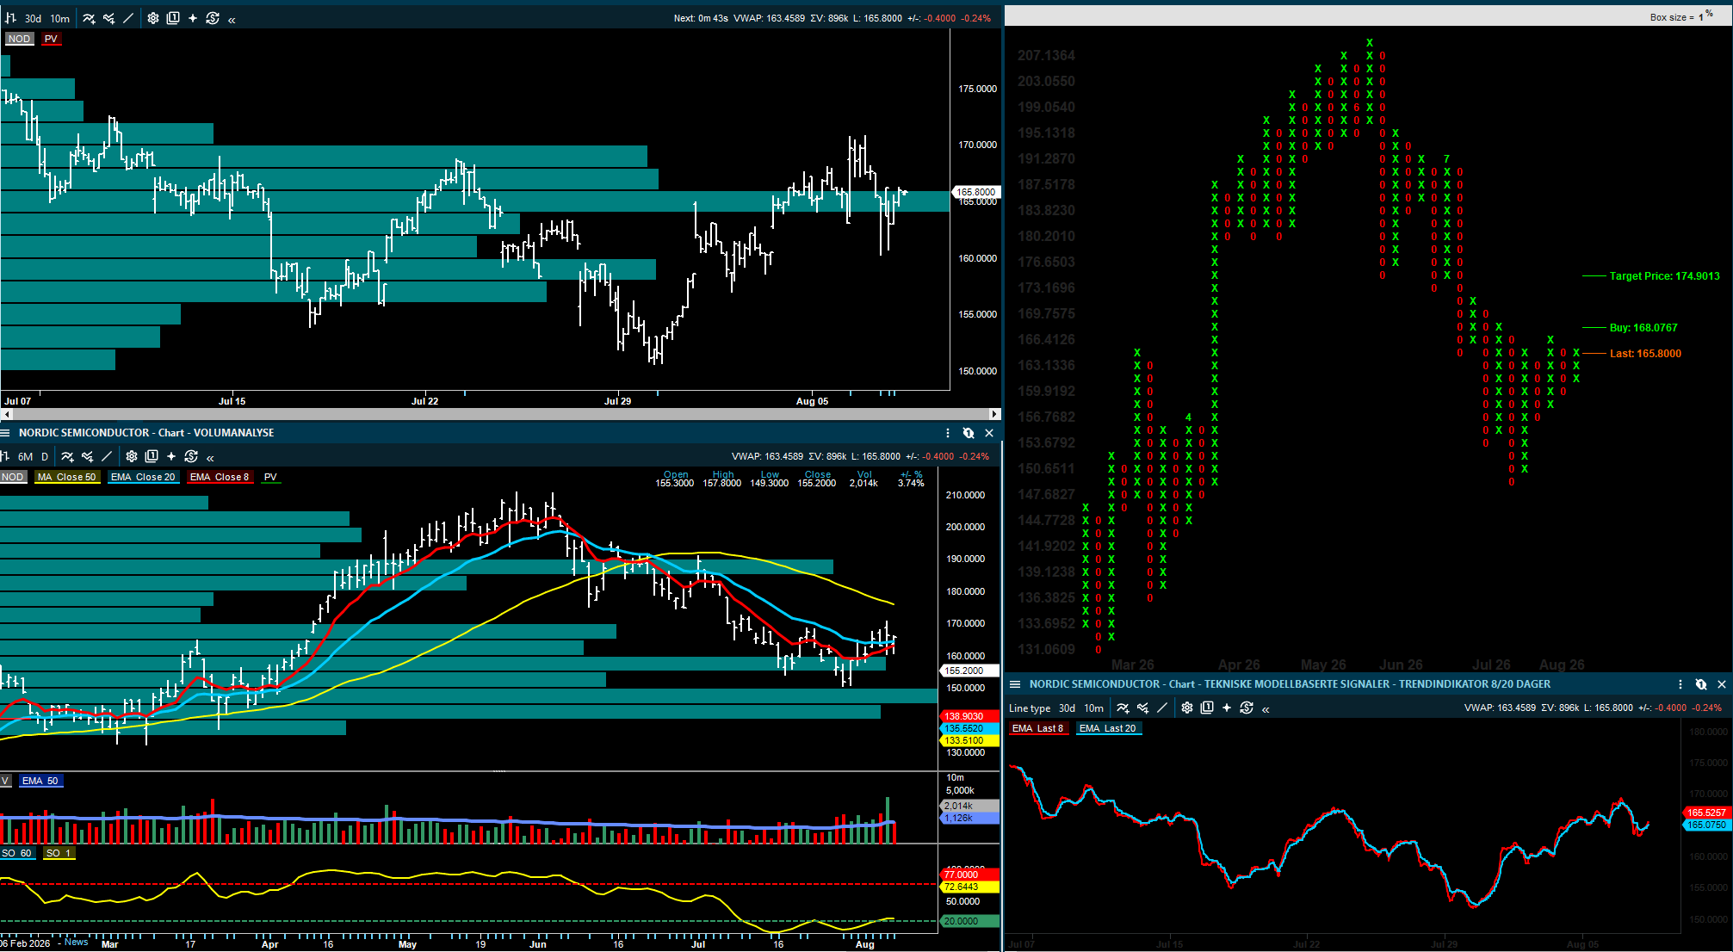Open chart type selector in top intraday chart

tap(11, 18)
